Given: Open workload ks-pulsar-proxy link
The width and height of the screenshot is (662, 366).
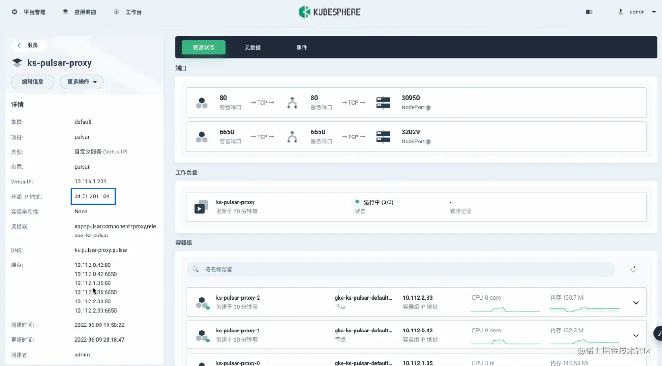Looking at the screenshot, I should [x=235, y=202].
